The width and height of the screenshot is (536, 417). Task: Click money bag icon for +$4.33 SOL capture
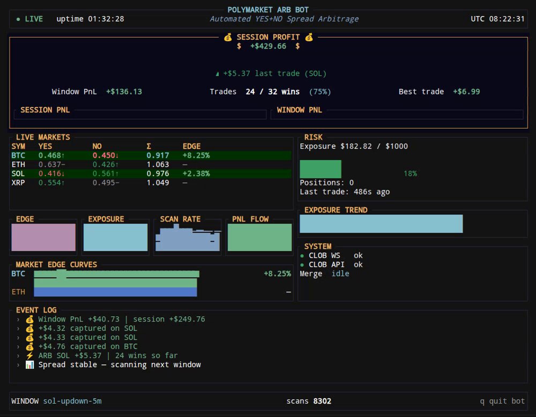coord(29,338)
